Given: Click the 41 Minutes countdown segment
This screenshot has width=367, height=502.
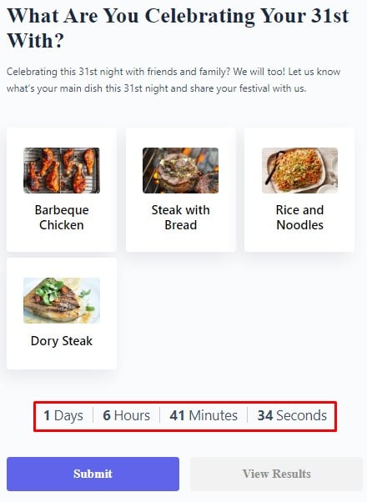Looking at the screenshot, I should pos(204,415).
